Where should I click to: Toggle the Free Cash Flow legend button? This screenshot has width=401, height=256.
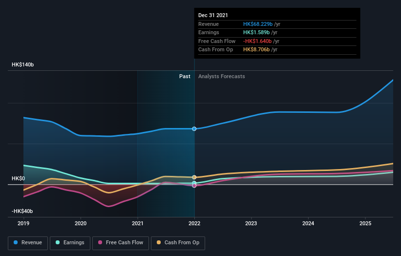point(121,243)
